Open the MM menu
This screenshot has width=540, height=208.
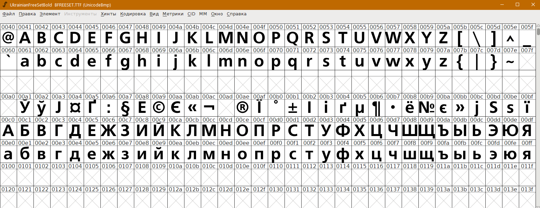[203, 14]
